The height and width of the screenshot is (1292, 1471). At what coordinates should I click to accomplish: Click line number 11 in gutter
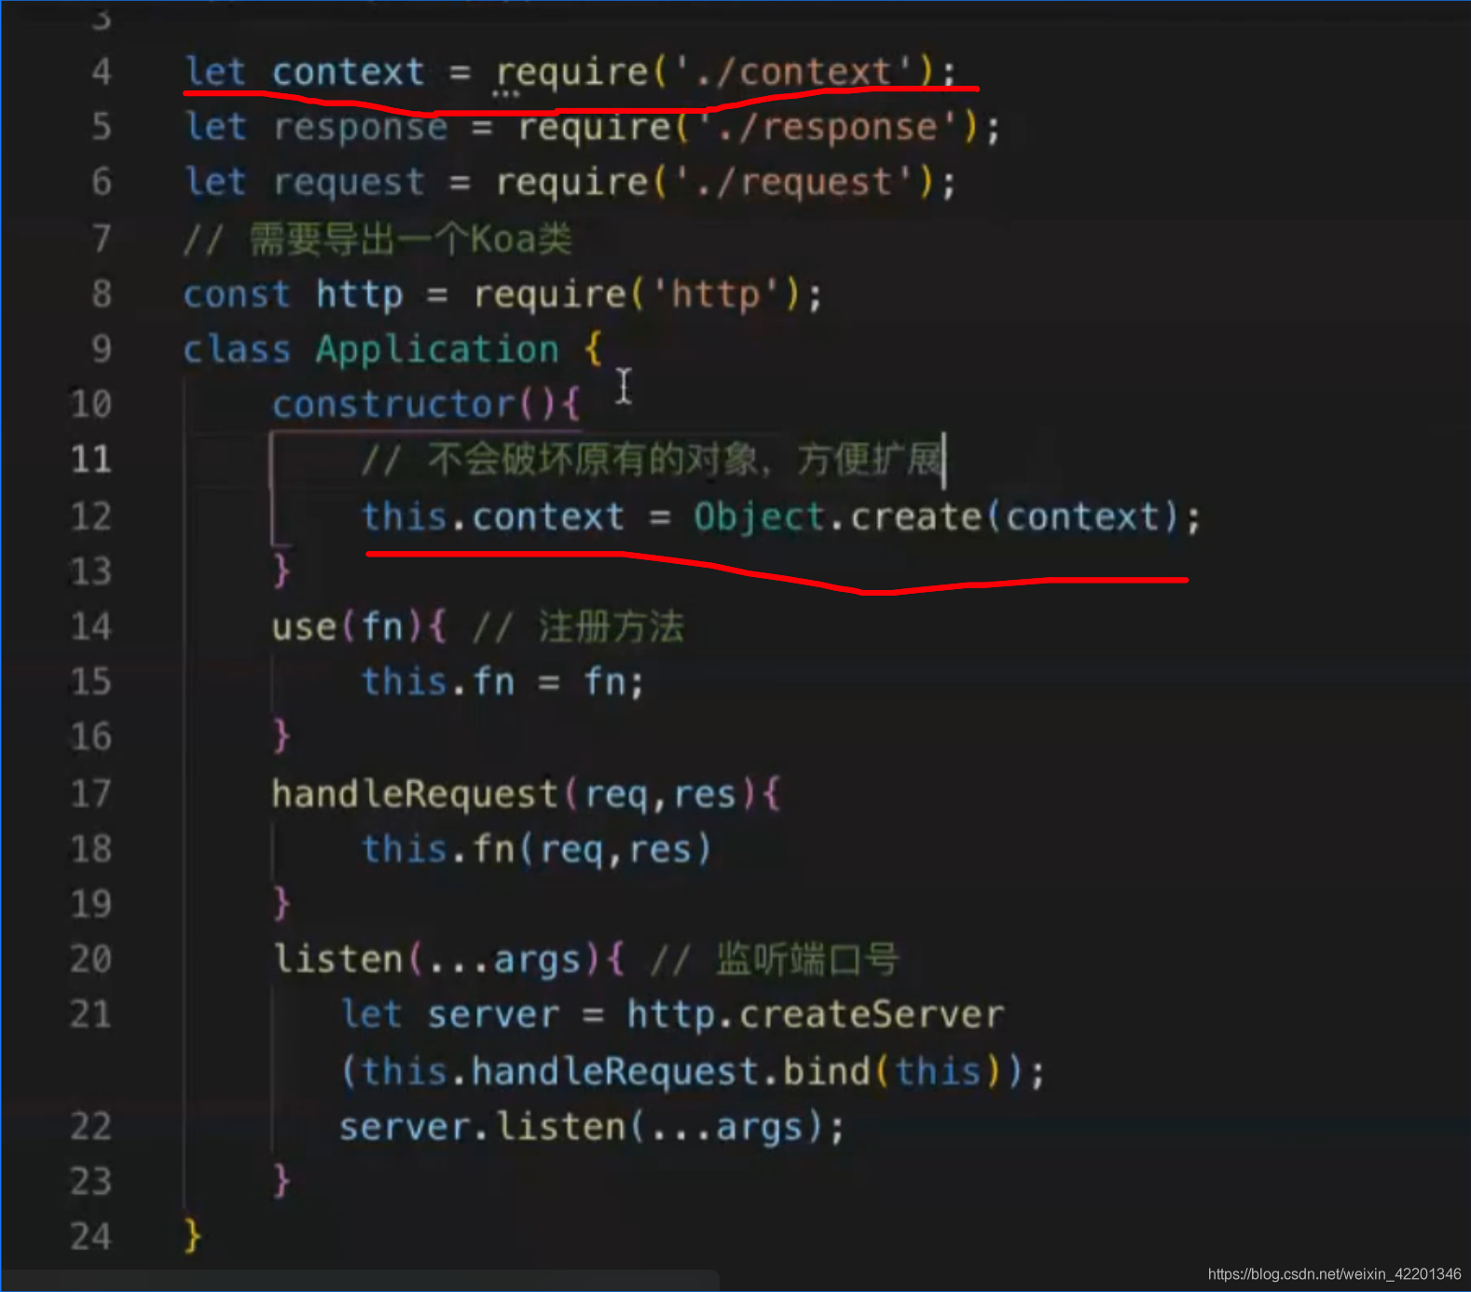click(91, 459)
